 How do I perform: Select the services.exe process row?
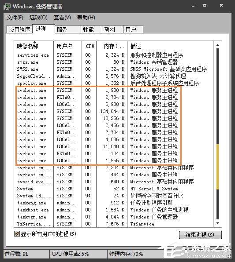pos(114,55)
